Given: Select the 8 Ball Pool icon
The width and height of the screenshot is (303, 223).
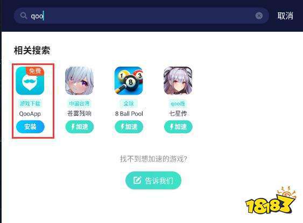Looking at the screenshot, I should pos(129,81).
